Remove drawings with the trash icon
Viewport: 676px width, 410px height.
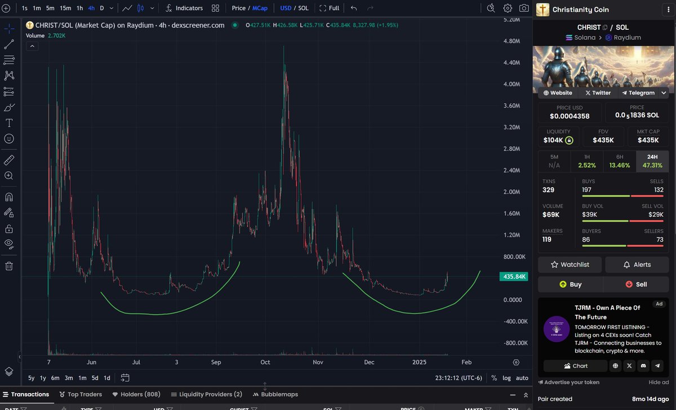click(9, 266)
